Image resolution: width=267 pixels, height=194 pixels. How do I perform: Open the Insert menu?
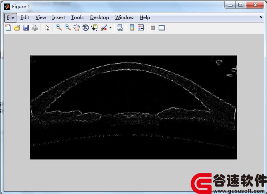58,17
